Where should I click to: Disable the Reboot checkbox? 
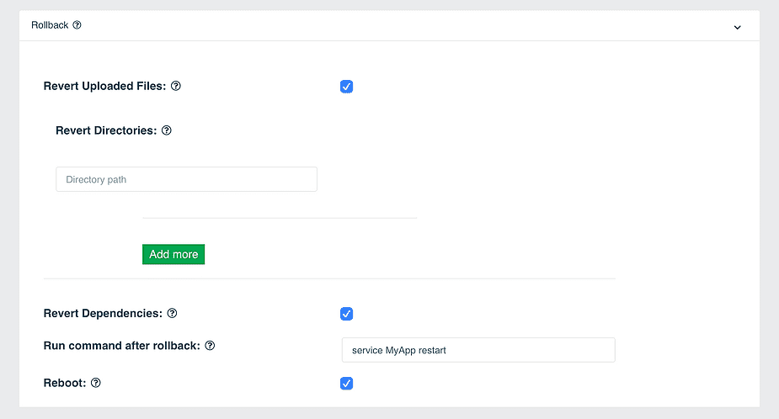click(x=347, y=384)
